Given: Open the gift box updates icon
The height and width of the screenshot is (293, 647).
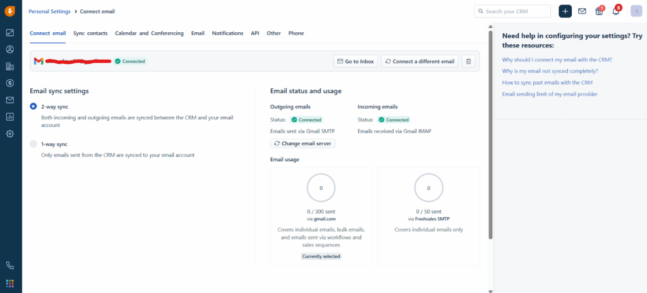Looking at the screenshot, I should click(x=599, y=11).
